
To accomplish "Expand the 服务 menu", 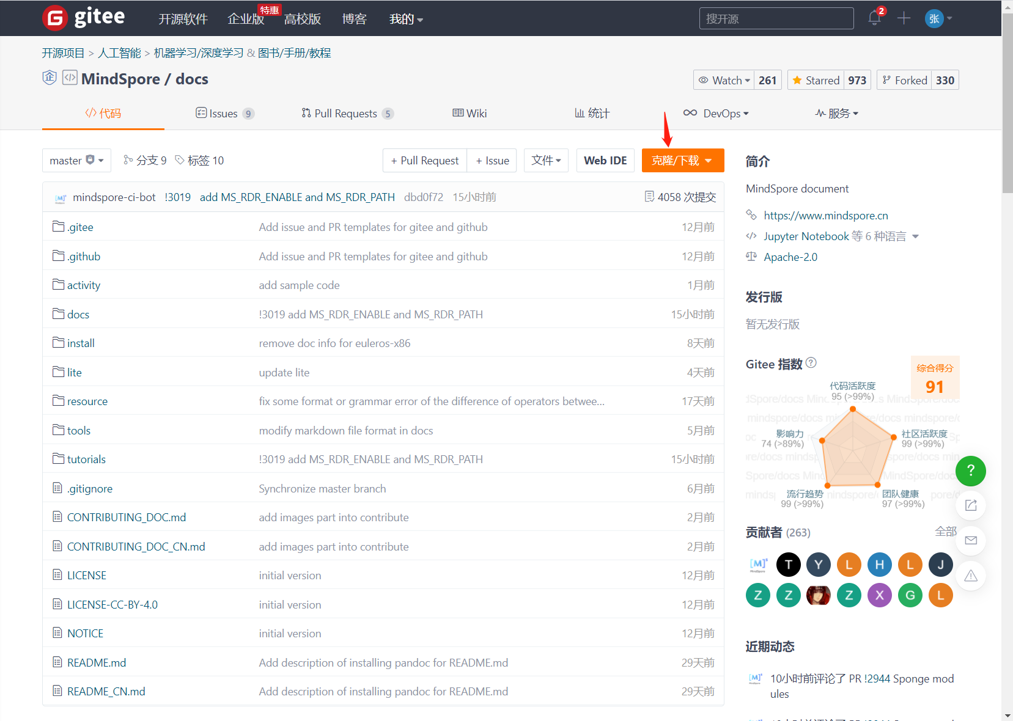I will [x=836, y=113].
